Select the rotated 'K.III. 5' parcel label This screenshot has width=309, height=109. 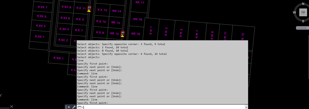click(x=181, y=33)
